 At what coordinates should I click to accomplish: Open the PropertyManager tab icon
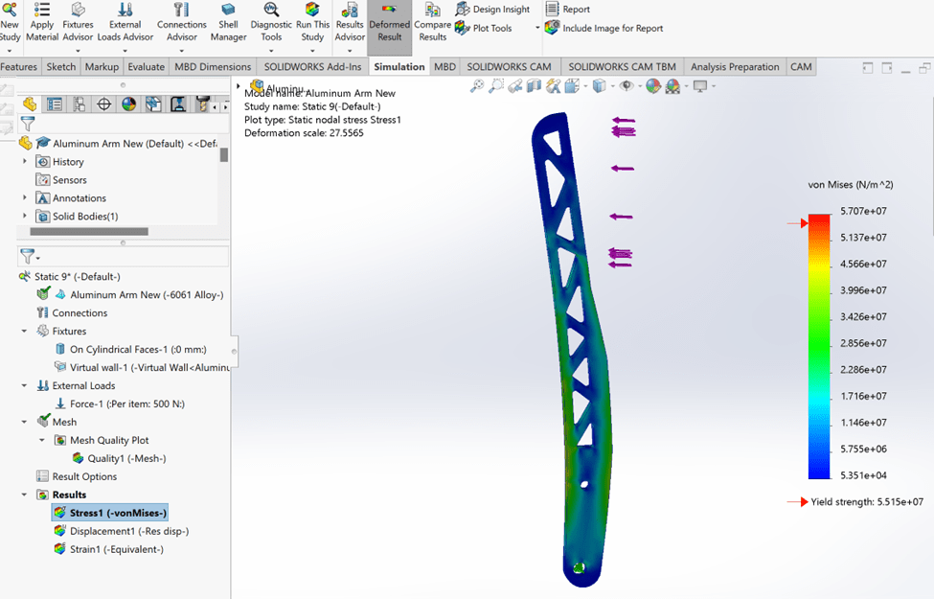(55, 104)
